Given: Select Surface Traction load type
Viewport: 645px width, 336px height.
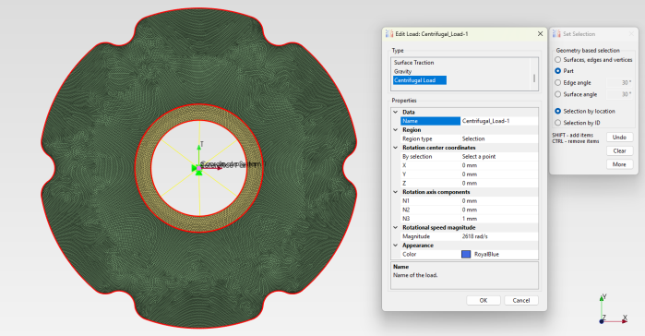Looking at the screenshot, I should (x=413, y=63).
